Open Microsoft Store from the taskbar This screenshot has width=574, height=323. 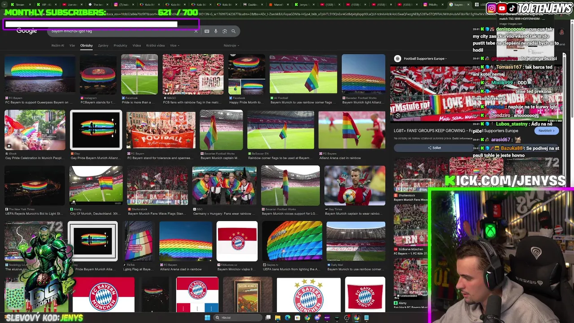(297, 318)
